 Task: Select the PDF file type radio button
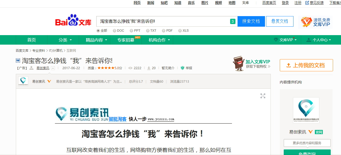[x=164, y=31]
